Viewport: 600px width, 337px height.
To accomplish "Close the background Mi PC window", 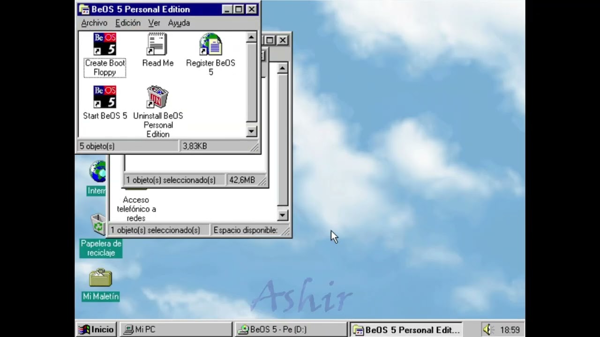I will [283, 40].
